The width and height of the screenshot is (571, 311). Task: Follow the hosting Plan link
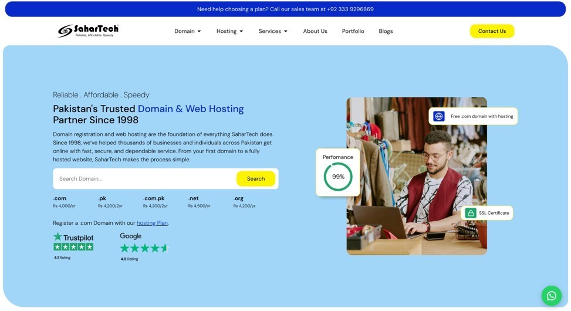coord(152,223)
